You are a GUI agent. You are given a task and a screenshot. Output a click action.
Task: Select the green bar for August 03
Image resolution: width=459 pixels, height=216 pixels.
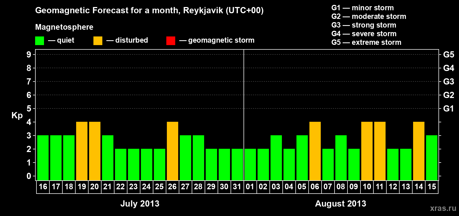pyautogui.click(x=276, y=158)
